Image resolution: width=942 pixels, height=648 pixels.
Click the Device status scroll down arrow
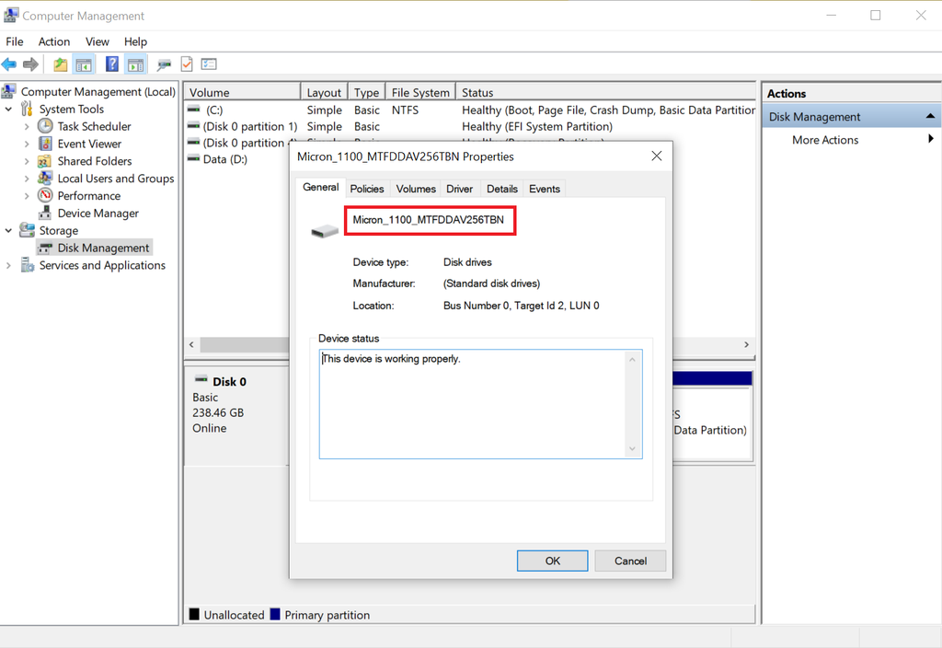click(x=632, y=448)
